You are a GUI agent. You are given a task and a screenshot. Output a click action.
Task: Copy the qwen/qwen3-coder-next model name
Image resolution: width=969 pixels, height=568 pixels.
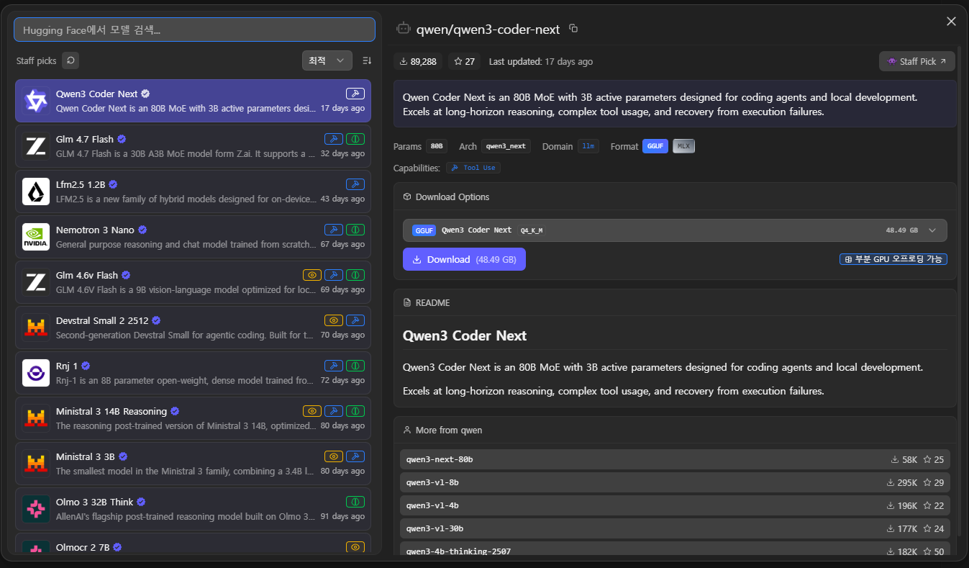point(573,29)
